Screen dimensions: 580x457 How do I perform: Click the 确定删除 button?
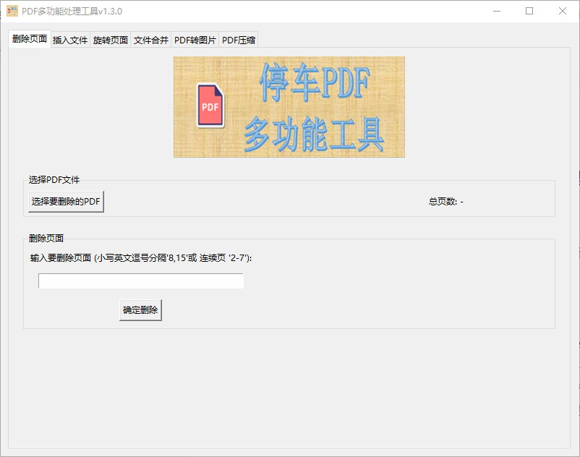[140, 309]
